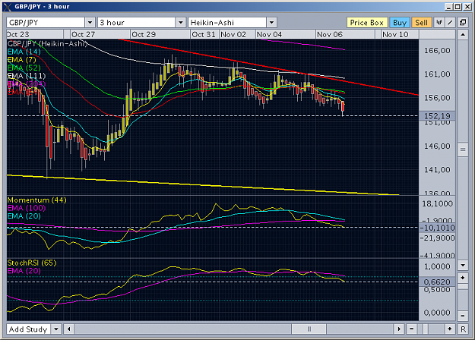
Task: Select the EMA (7) legend label
Action: tap(21, 60)
